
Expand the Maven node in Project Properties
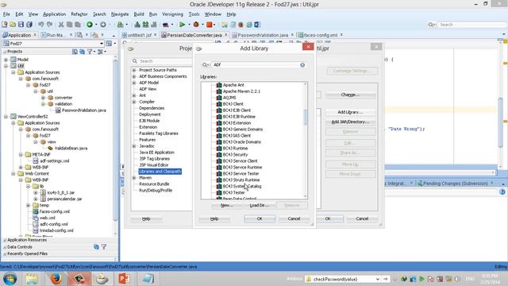click(x=134, y=178)
